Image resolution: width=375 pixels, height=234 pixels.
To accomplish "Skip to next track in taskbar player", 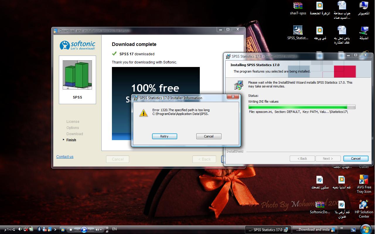I will tap(91, 230).
